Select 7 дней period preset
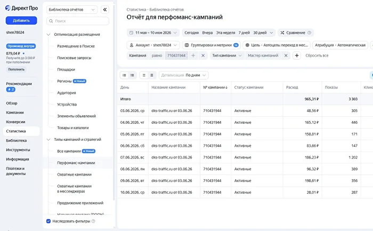Viewport: 373px width, 231px height. pyautogui.click(x=244, y=33)
